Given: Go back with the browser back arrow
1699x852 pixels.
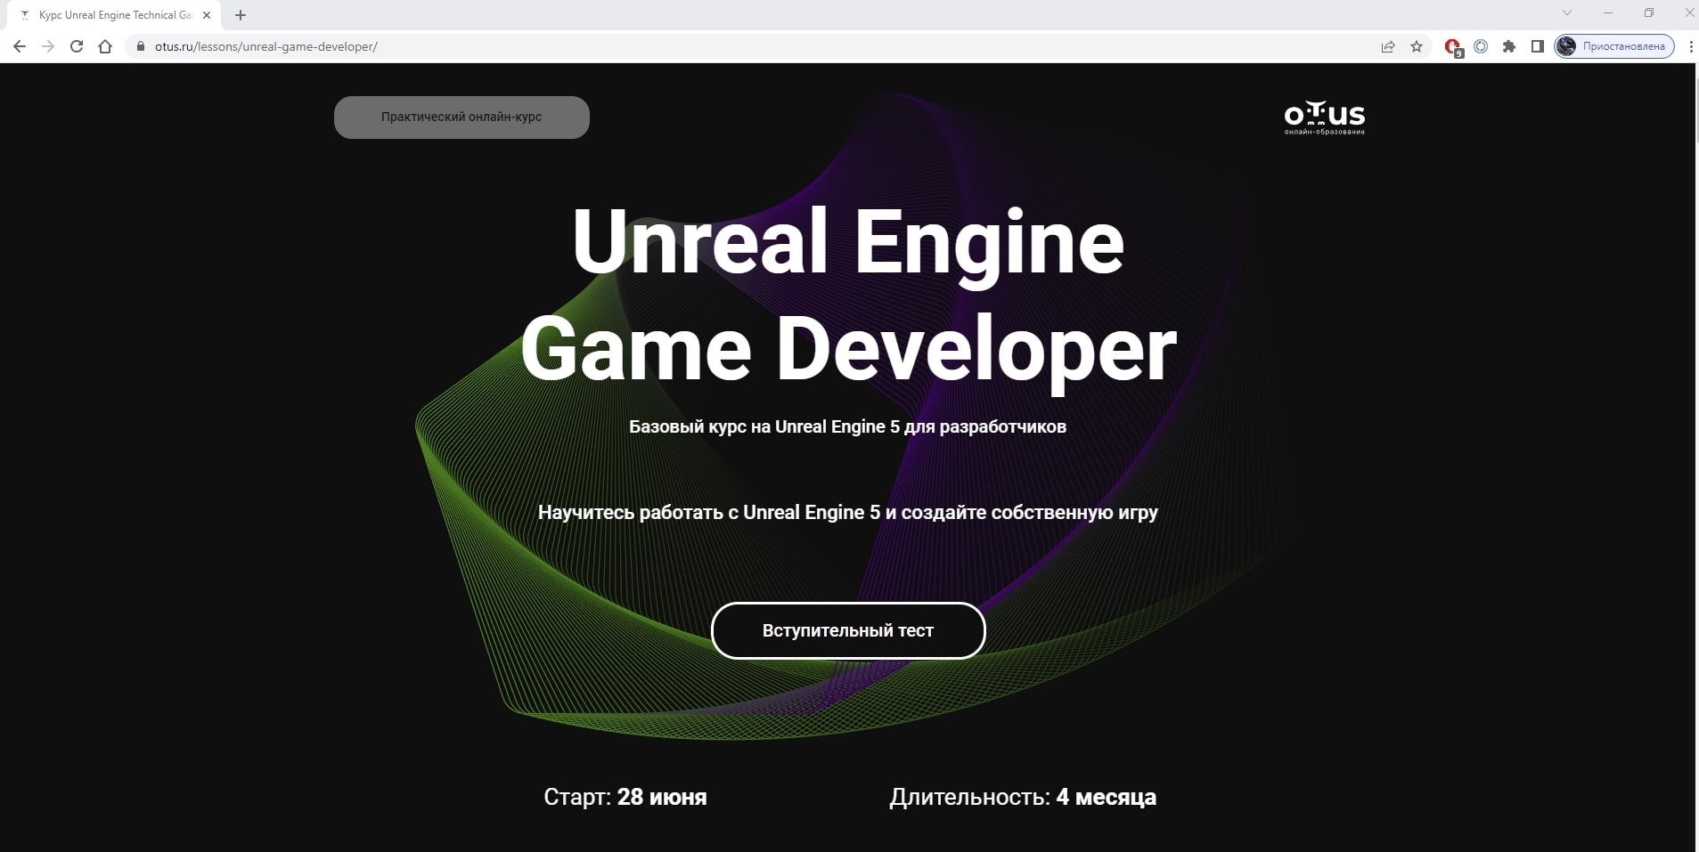Looking at the screenshot, I should (x=20, y=46).
